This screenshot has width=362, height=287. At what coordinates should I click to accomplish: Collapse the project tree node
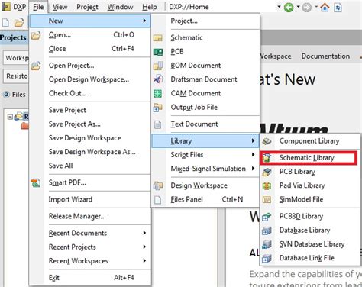(10, 117)
